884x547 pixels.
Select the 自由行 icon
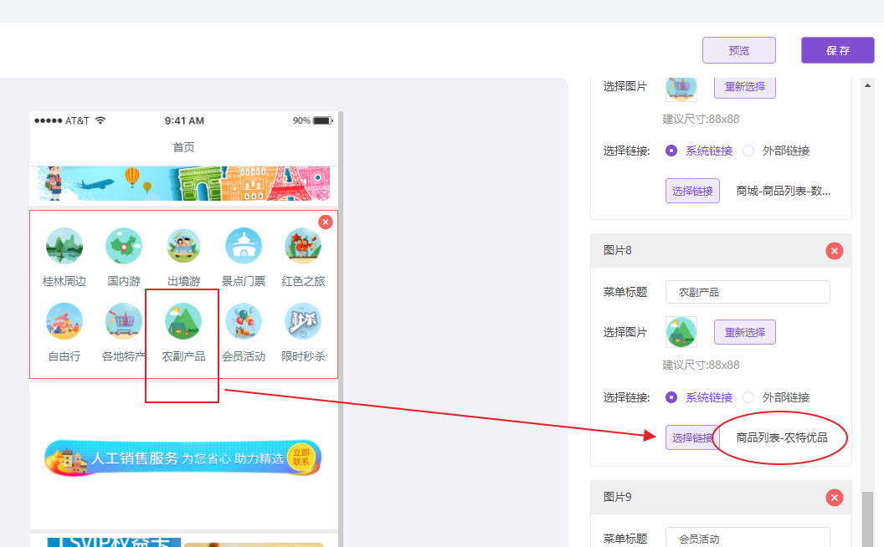point(64,321)
